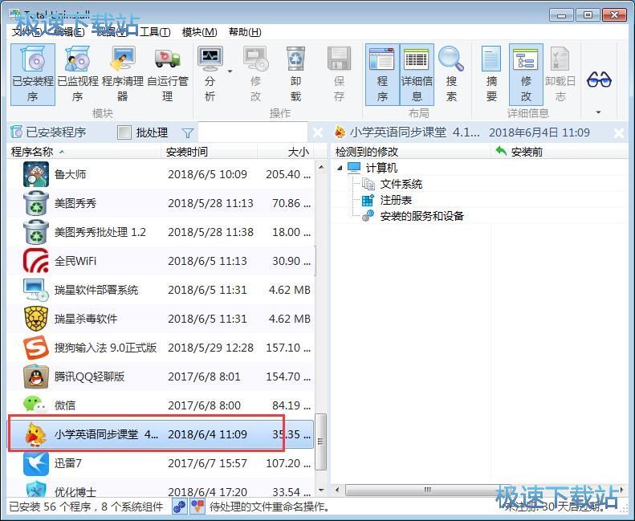This screenshot has width=635, height=521.
Task: Click the 微信 green chat icon
Action: [x=35, y=405]
